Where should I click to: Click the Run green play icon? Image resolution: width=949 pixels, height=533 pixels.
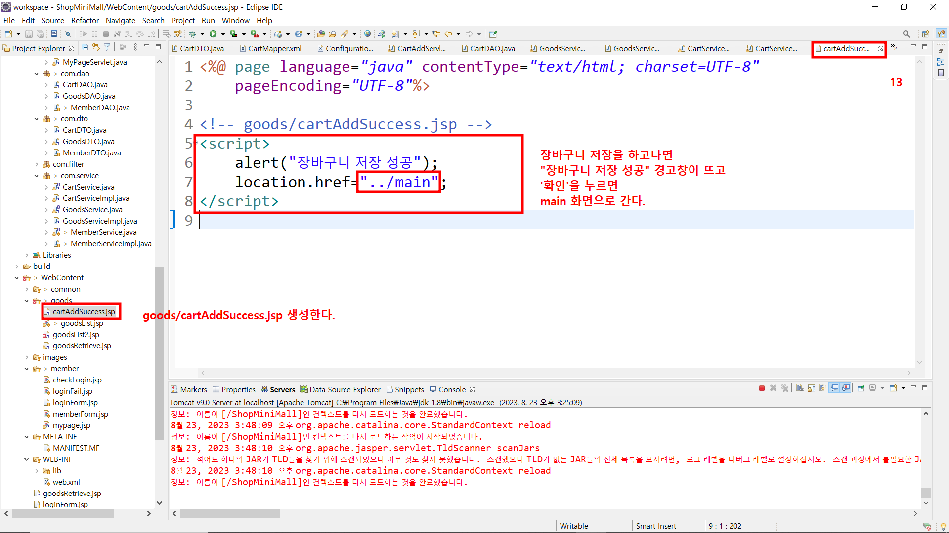click(213, 34)
